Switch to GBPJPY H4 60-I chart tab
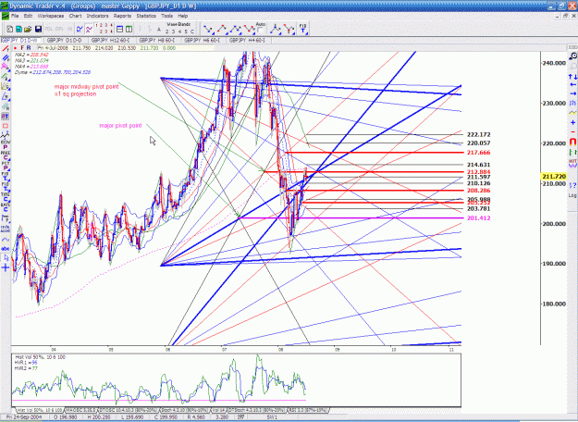The image size is (578, 422). (x=247, y=40)
